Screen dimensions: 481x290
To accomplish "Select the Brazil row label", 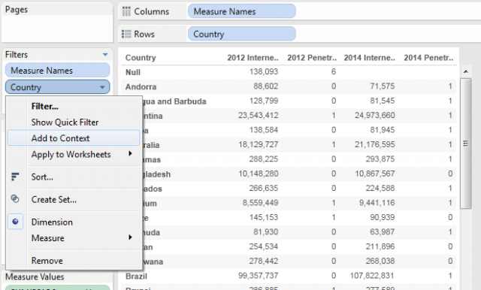I will pos(136,276).
